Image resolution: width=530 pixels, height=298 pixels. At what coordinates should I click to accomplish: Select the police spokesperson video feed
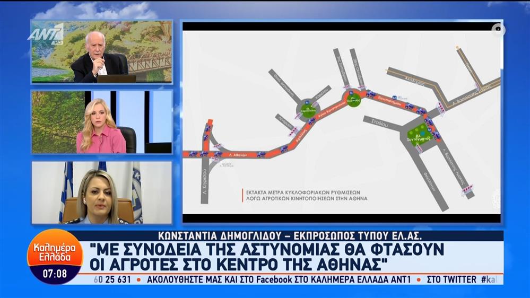point(101,192)
